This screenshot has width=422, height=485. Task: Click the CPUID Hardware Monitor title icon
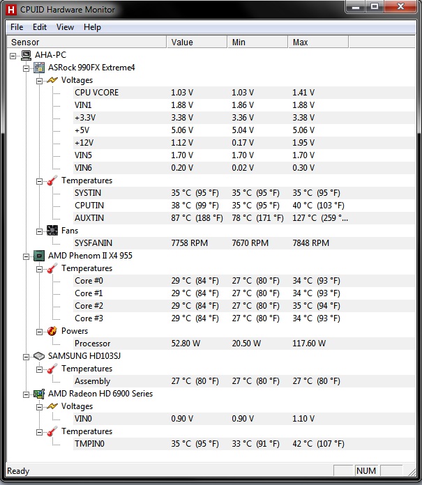(x=11, y=10)
